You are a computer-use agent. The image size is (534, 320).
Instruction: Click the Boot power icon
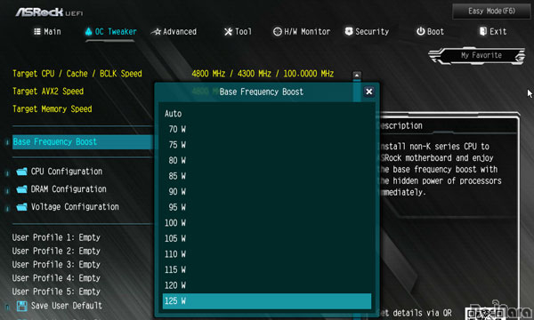(x=421, y=31)
